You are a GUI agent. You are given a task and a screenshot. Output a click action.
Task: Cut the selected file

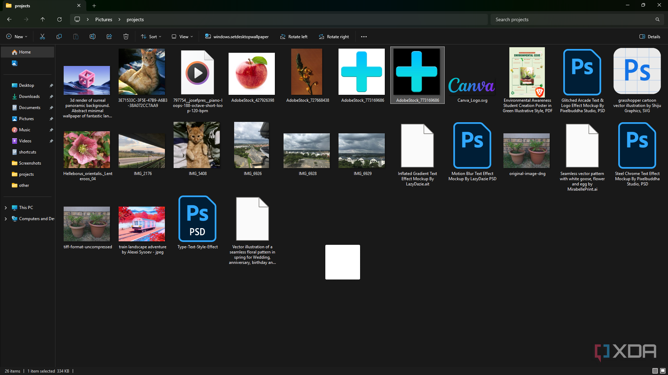42,36
